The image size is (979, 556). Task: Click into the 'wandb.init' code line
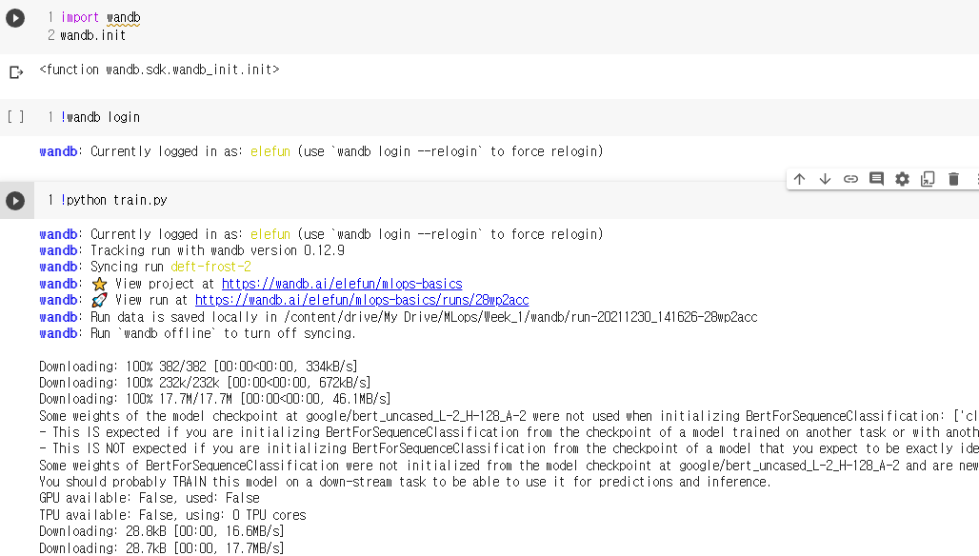pyautogui.click(x=93, y=35)
